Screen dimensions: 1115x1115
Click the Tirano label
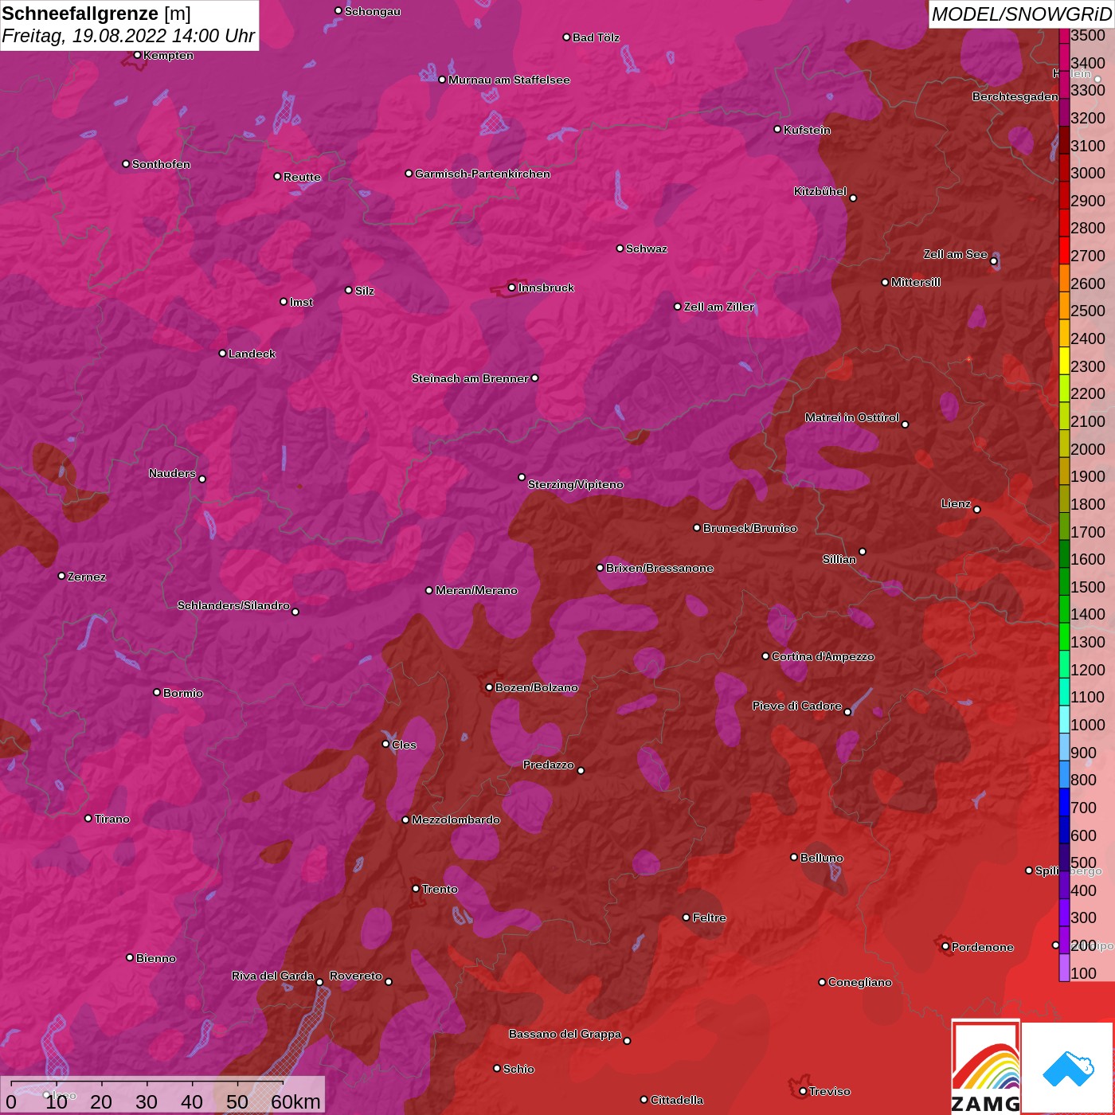pyautogui.click(x=112, y=819)
